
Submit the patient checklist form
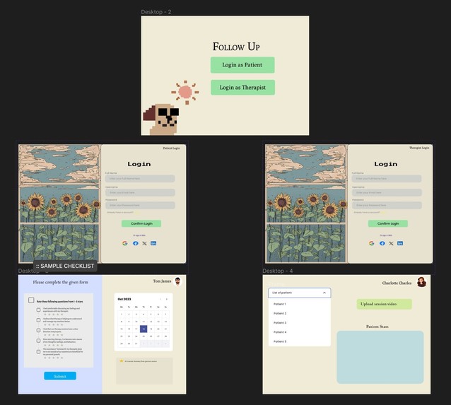(60, 376)
